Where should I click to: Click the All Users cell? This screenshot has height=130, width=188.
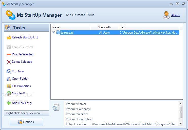point(104,33)
